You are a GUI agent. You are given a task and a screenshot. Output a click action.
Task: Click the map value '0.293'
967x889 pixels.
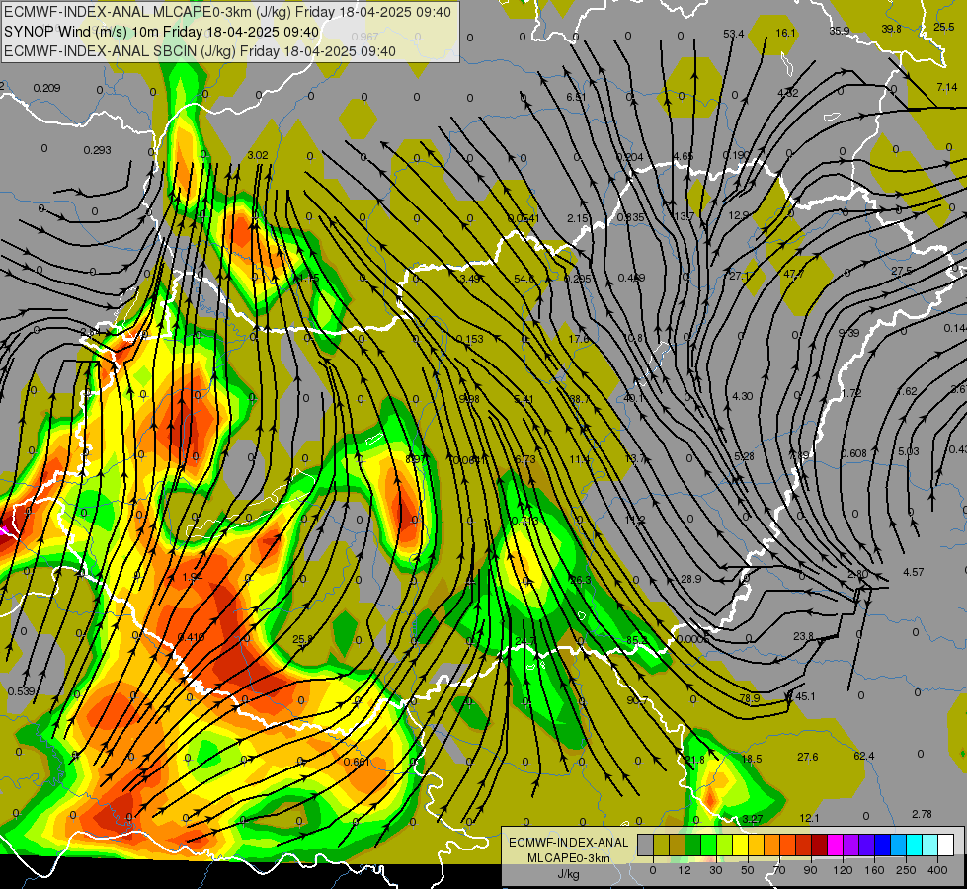click(98, 150)
